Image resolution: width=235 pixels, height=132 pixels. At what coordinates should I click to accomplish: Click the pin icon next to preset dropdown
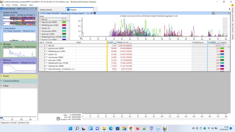tap(88, 13)
